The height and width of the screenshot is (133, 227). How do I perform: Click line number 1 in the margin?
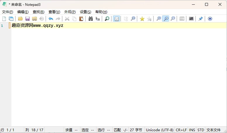point(2,26)
